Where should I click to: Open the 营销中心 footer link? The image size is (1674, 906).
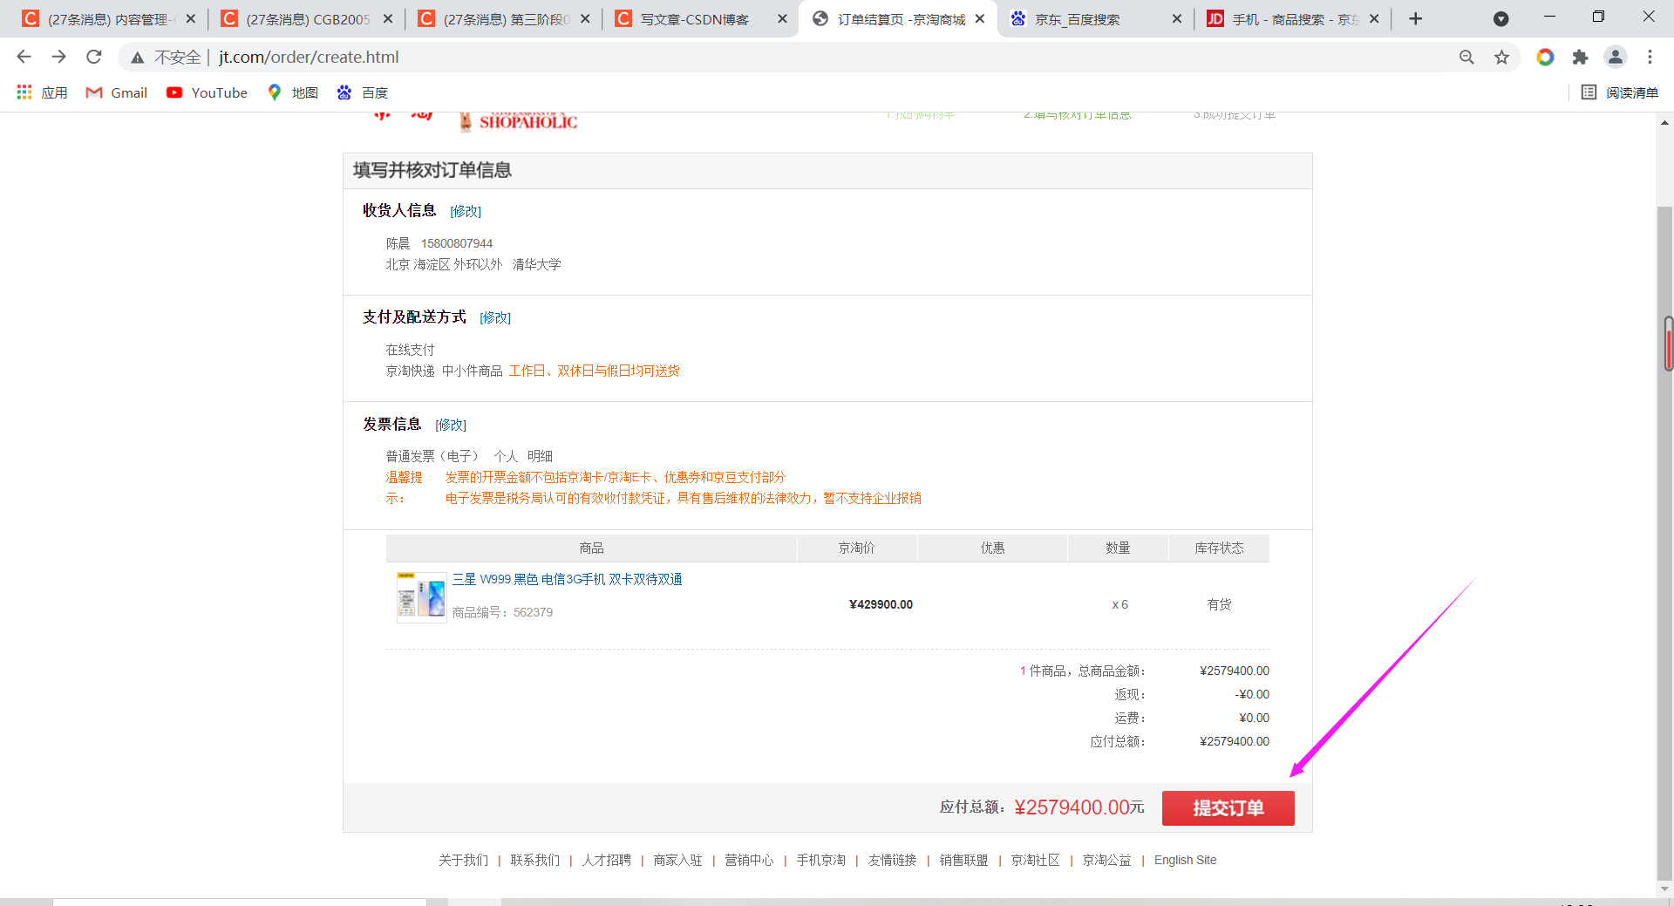pyautogui.click(x=749, y=860)
